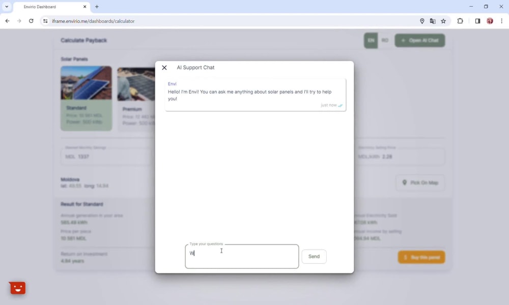Select the iframe.envirio.me URL address bar
The height and width of the screenshot is (305, 509).
click(x=94, y=21)
